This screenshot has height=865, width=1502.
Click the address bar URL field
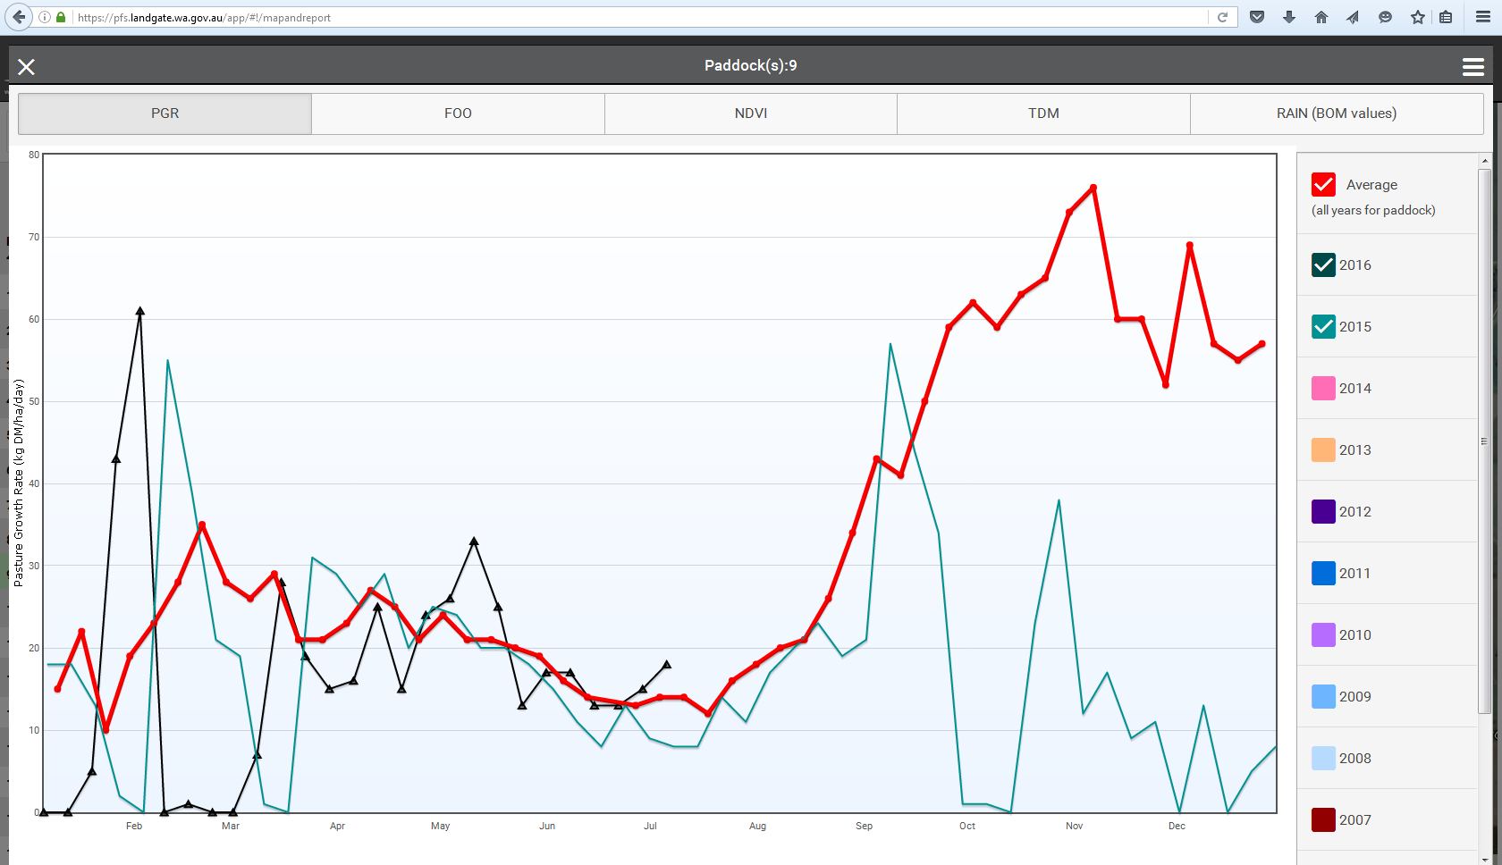[626, 17]
